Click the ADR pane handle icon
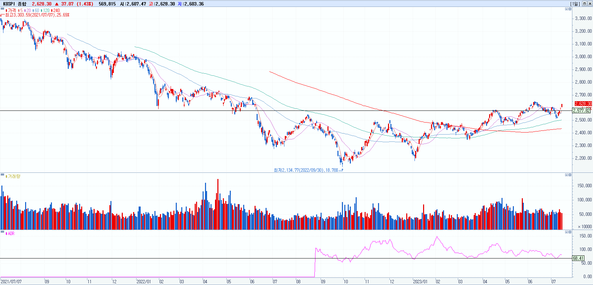 pyautogui.click(x=2, y=232)
